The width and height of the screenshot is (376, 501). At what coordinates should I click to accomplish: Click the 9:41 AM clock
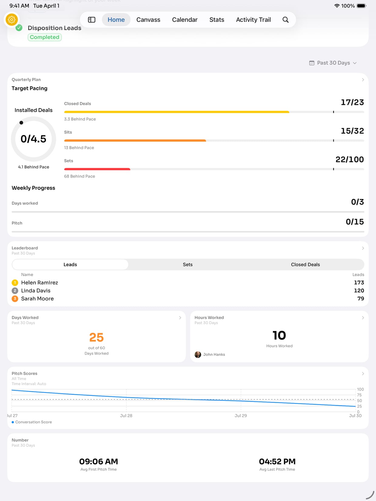(19, 6)
